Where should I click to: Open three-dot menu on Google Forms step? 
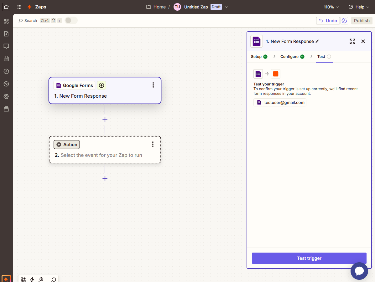coord(153,85)
